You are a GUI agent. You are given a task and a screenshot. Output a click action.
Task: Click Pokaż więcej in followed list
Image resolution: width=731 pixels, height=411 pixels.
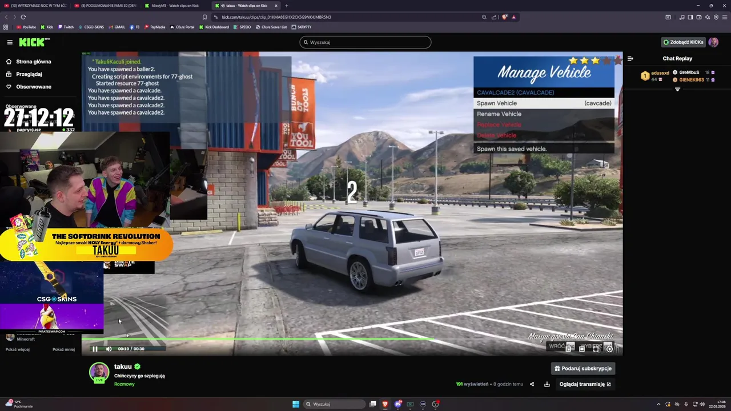point(17,349)
